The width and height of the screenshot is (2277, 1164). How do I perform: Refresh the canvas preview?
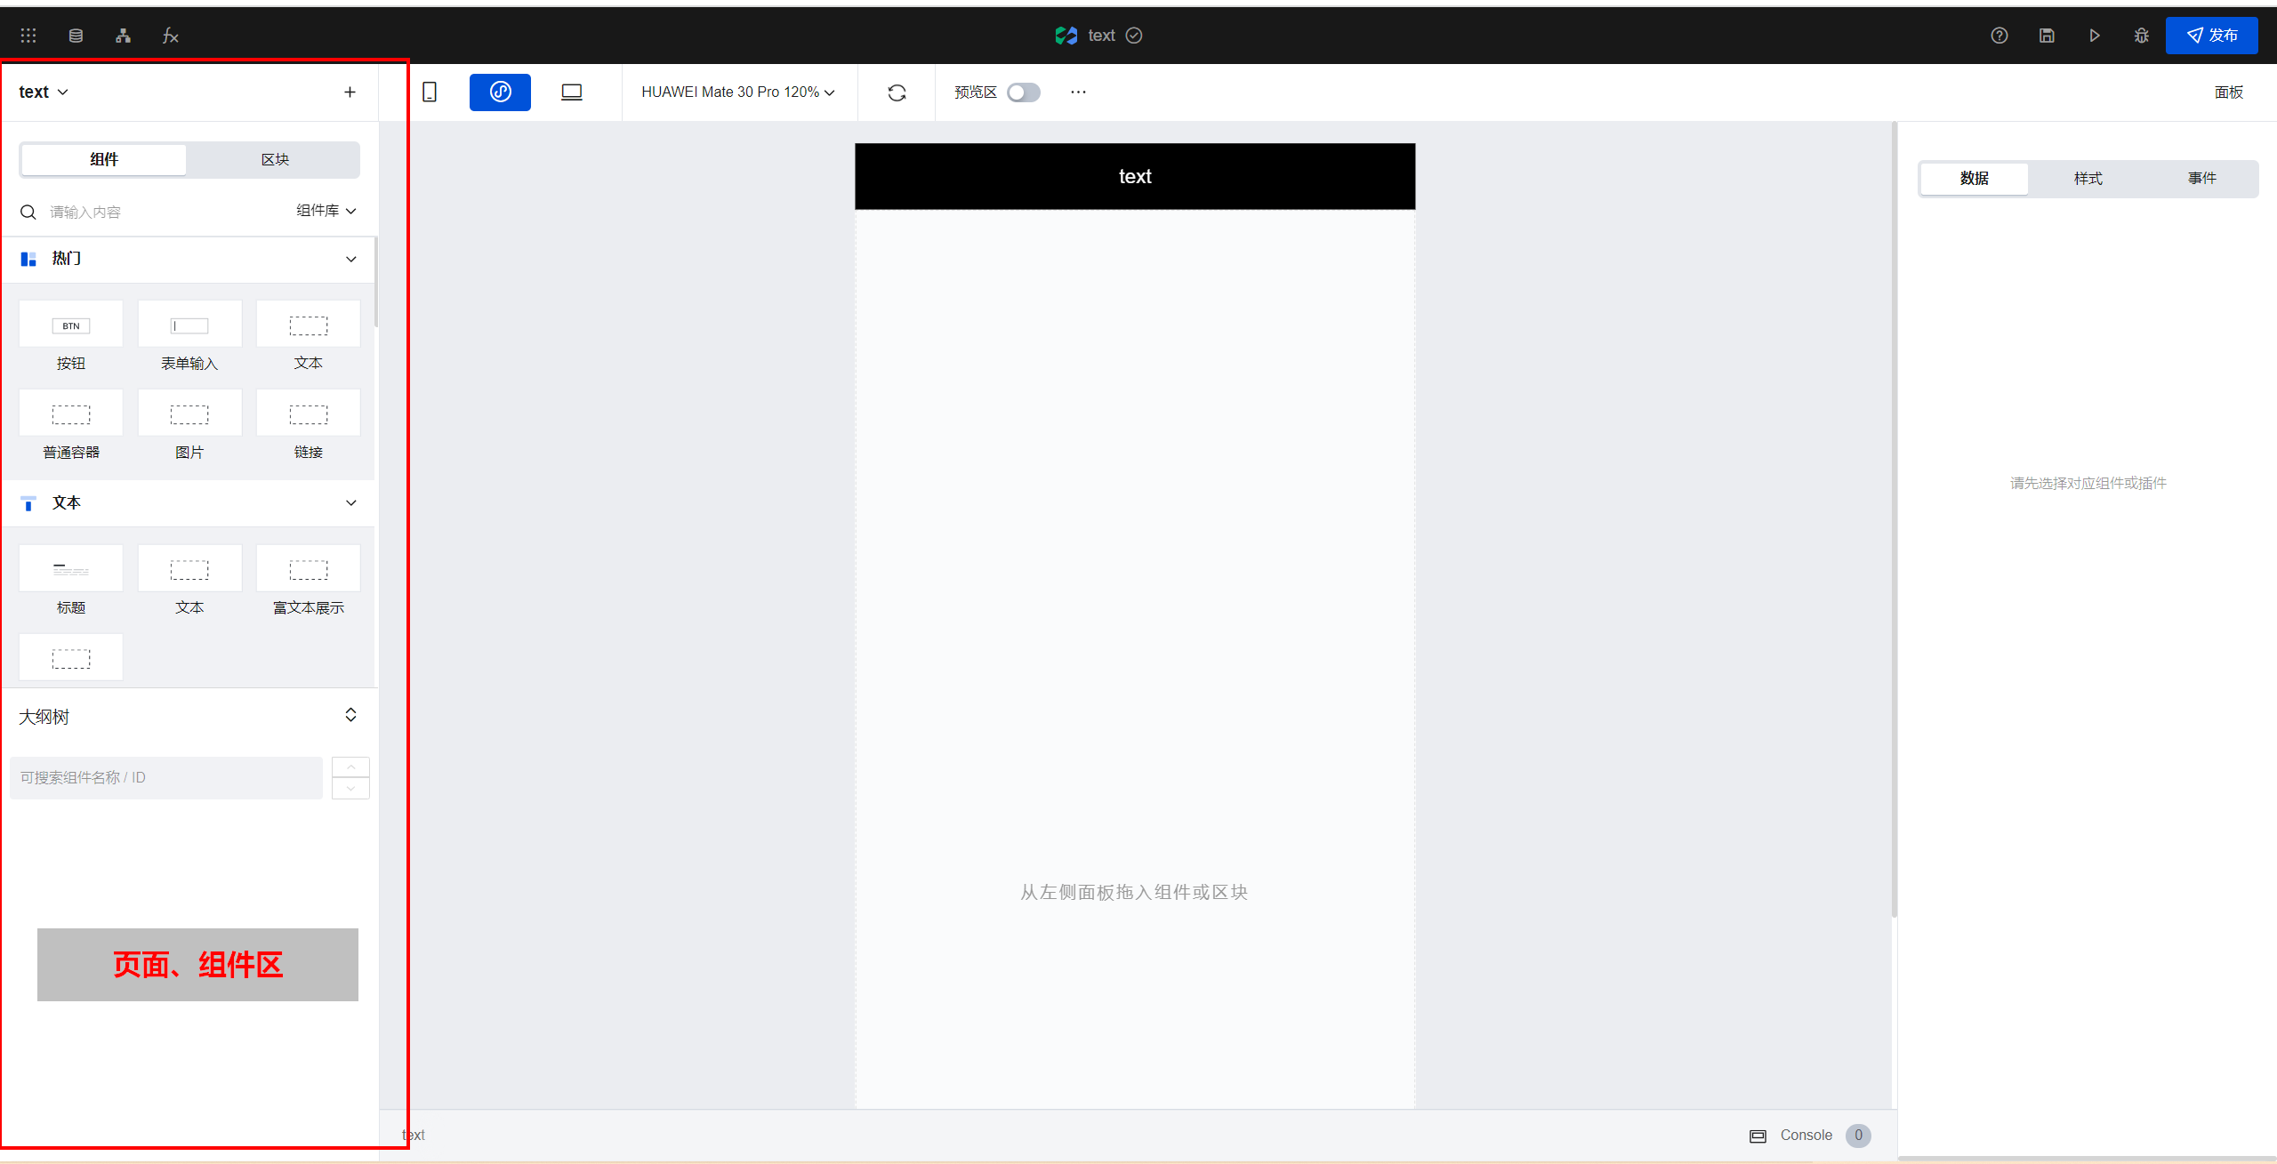[x=897, y=92]
